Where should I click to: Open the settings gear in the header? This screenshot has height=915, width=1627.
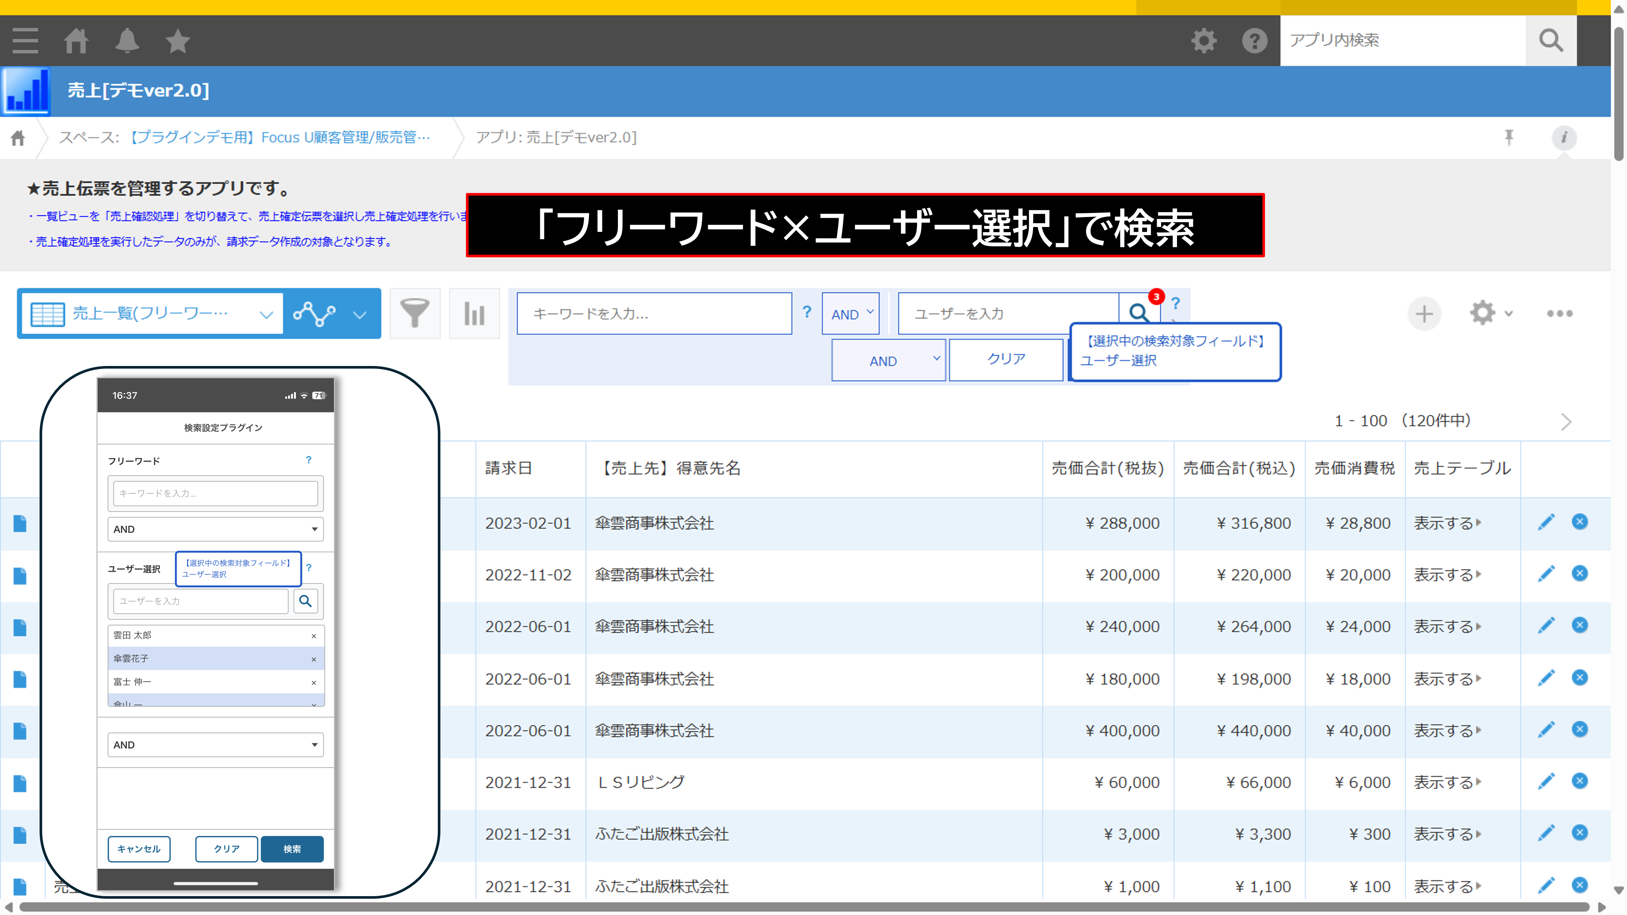pyautogui.click(x=1204, y=40)
